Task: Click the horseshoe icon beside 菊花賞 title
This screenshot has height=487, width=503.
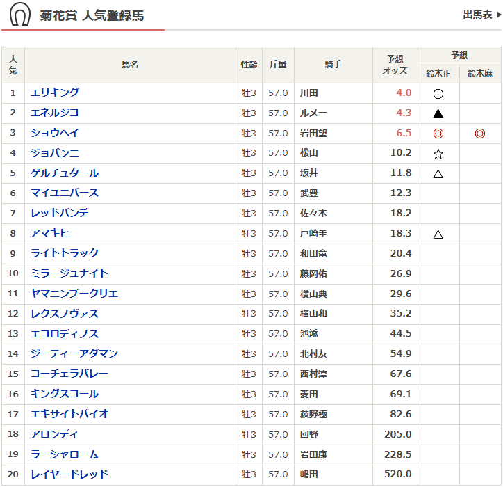Action: pyautogui.click(x=21, y=15)
